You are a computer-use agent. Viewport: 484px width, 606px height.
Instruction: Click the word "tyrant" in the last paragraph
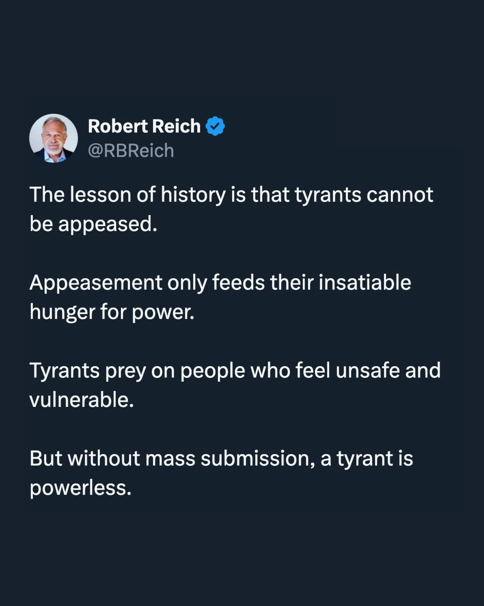point(364,458)
